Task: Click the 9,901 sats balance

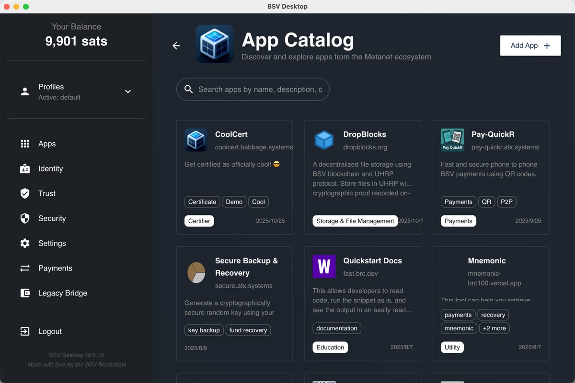Action: 76,41
